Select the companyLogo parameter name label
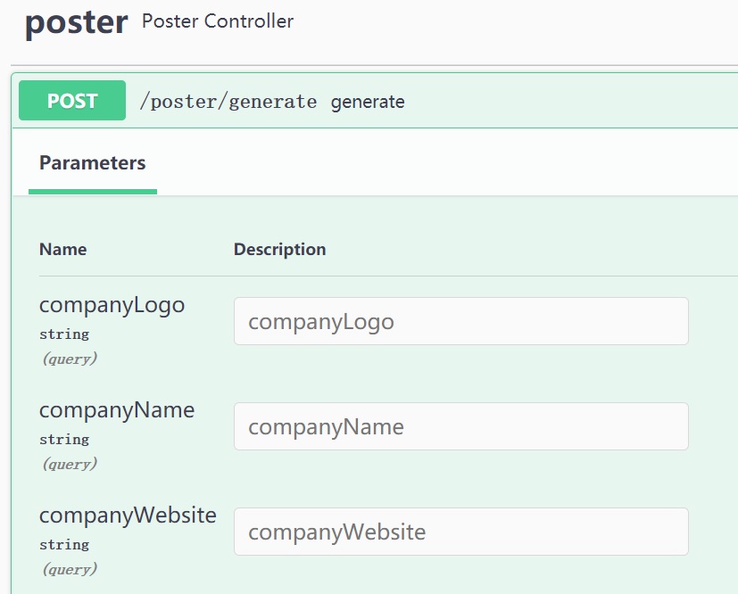 (x=112, y=305)
